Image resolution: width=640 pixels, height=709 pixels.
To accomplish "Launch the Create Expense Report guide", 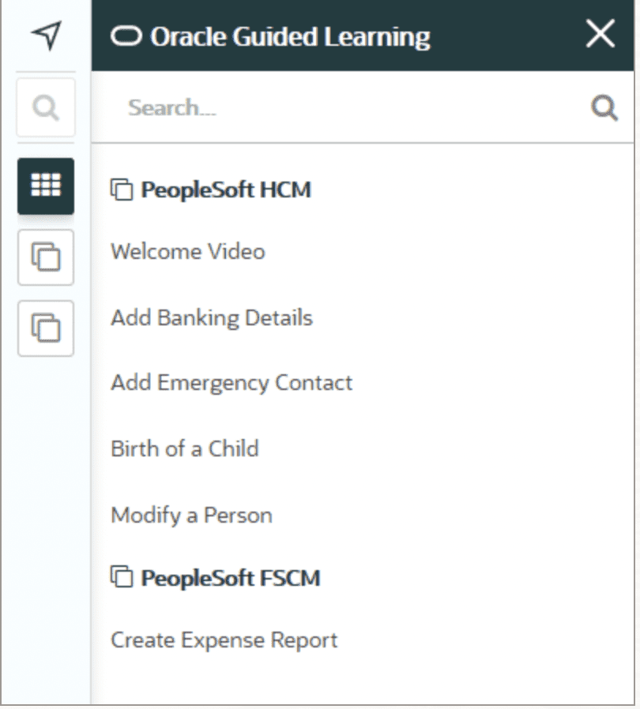I will coord(224,640).
